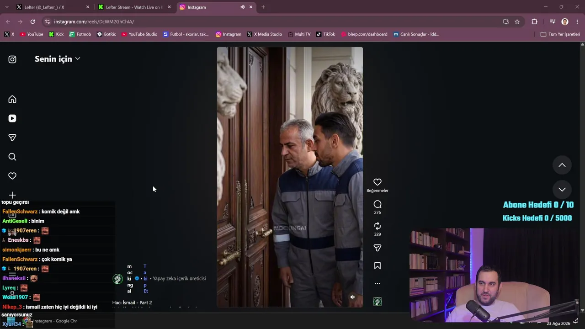Like the reel with heart icon
Viewport: 585px width, 329px height.
click(x=378, y=182)
